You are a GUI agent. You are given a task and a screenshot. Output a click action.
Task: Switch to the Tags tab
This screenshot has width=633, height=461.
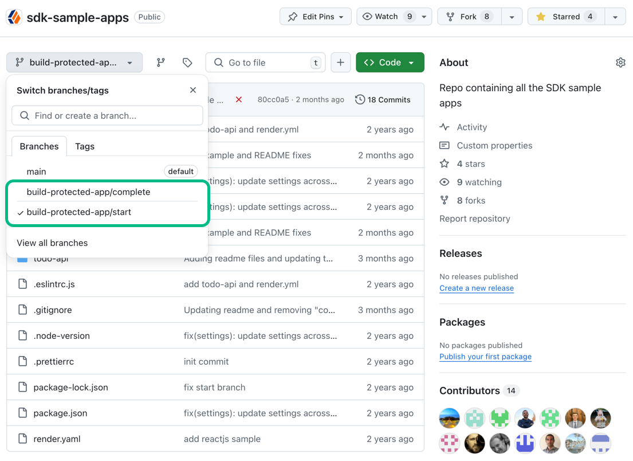tap(85, 146)
